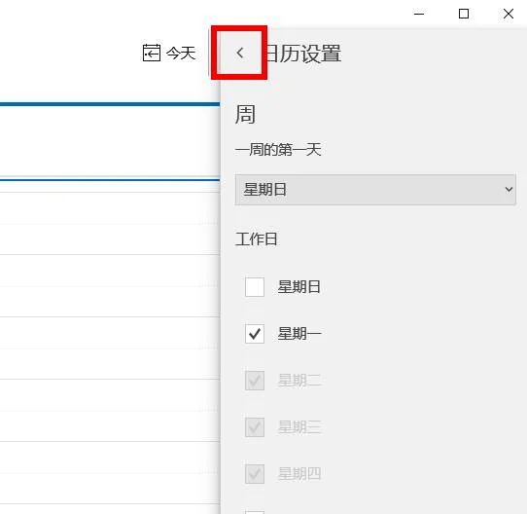Minimize the calendar window
This screenshot has width=527, height=514.
tap(419, 14)
